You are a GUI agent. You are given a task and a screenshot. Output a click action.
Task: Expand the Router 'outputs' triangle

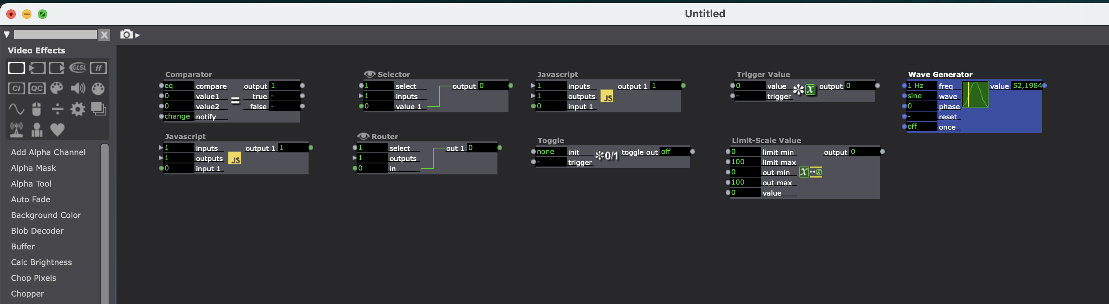coord(355,157)
